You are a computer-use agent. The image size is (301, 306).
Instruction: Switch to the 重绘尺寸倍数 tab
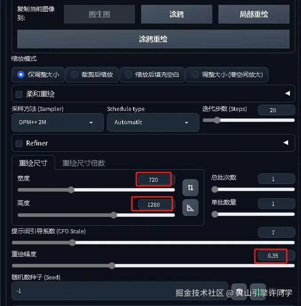click(x=83, y=163)
